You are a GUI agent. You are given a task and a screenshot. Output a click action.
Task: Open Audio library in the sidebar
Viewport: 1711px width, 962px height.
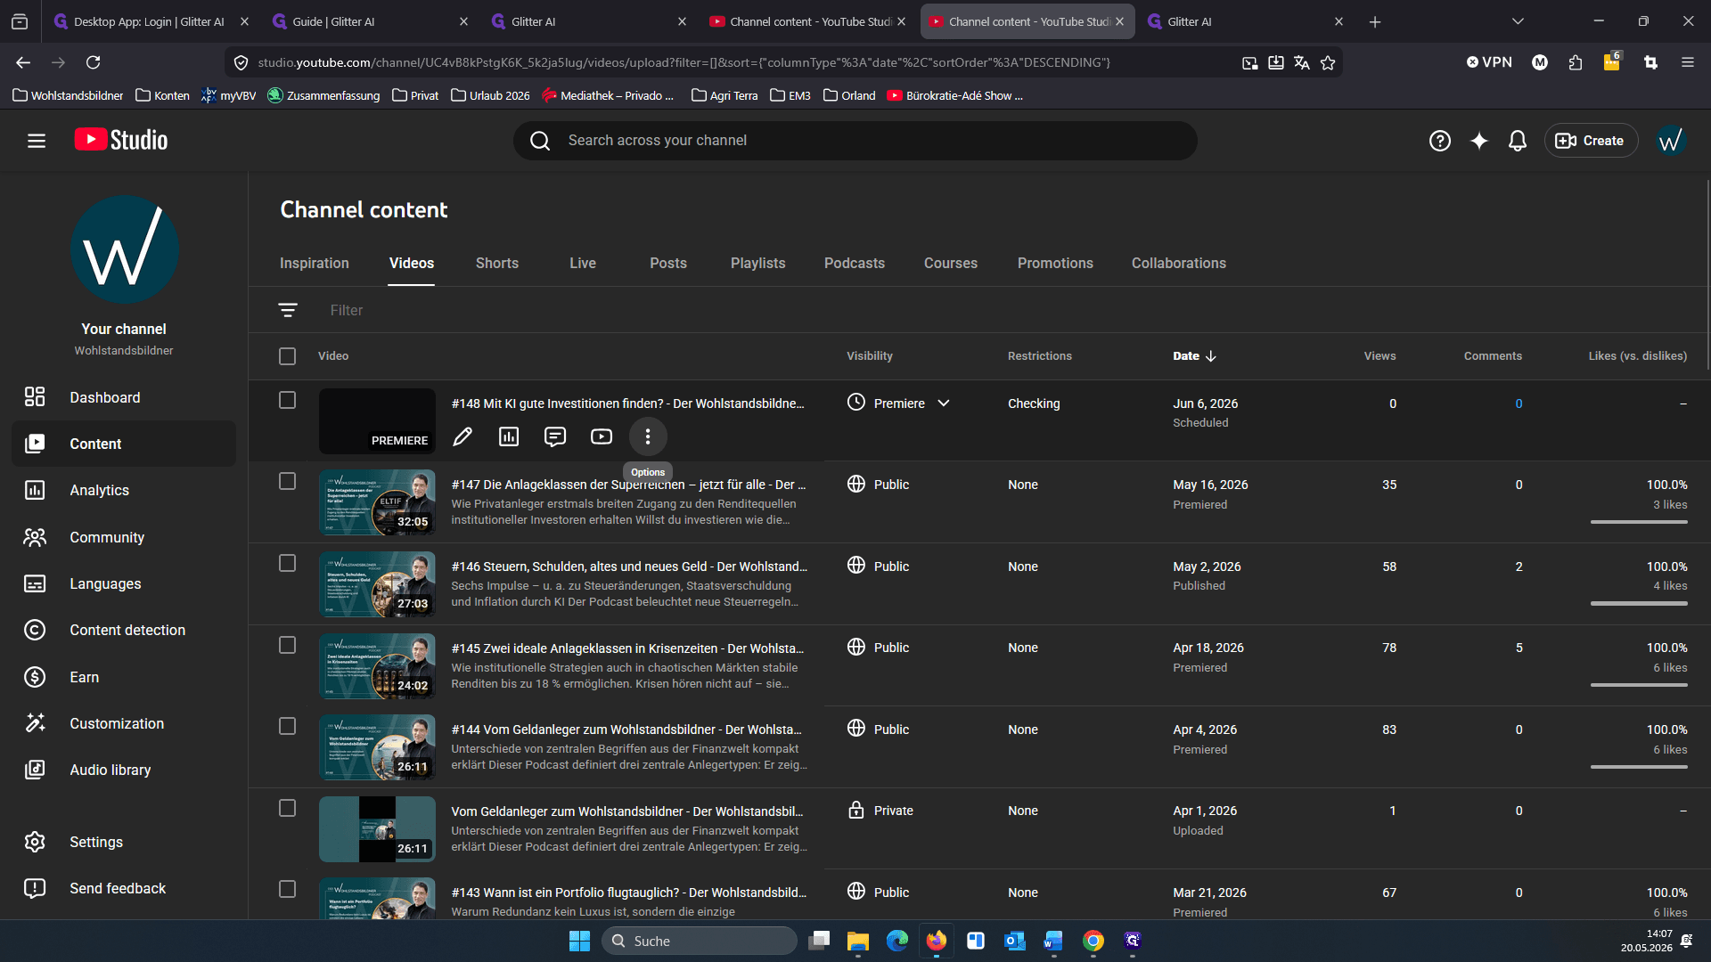[x=124, y=770]
